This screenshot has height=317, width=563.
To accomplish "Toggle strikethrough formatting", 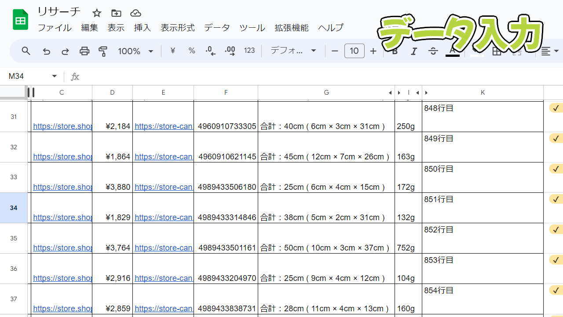I will click(x=433, y=52).
